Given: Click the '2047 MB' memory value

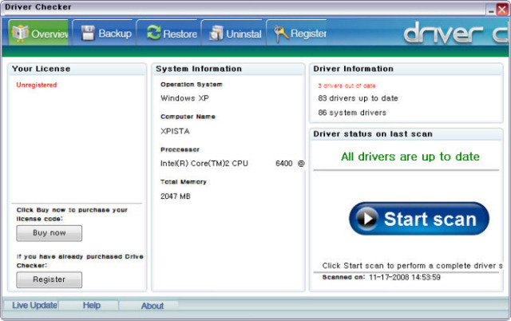Looking at the screenshot, I should tap(176, 196).
